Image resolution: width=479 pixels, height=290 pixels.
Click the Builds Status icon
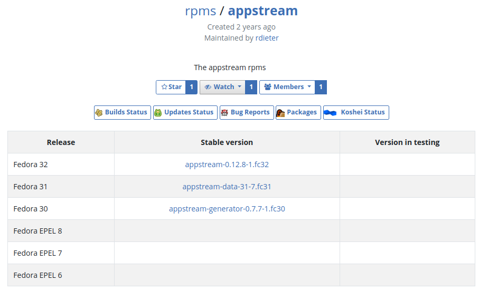99,112
